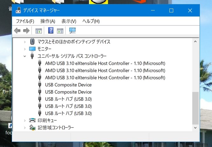The height and width of the screenshot is (147, 212).
Task: Click the print queue printer icon
Action: [x=32, y=120]
